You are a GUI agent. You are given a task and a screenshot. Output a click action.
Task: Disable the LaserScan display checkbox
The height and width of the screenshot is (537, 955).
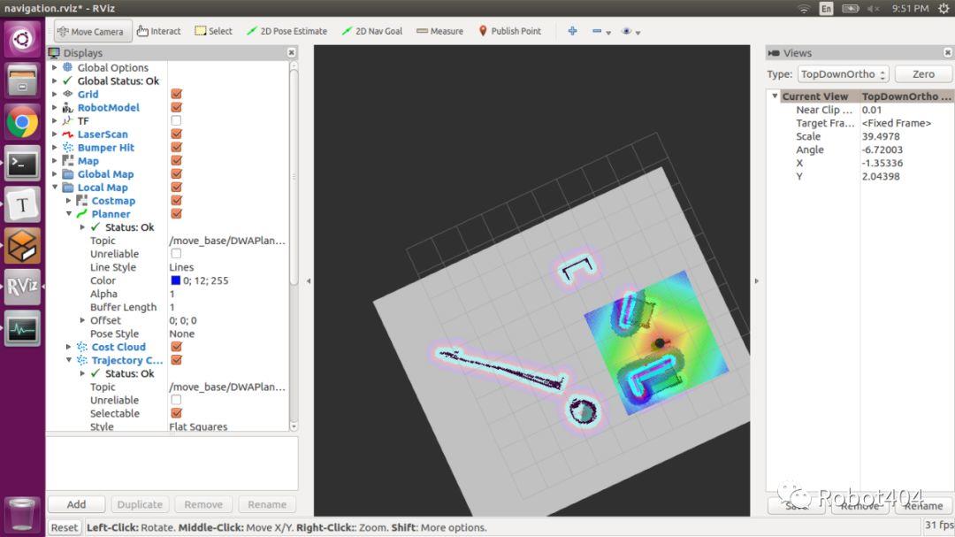(x=176, y=134)
